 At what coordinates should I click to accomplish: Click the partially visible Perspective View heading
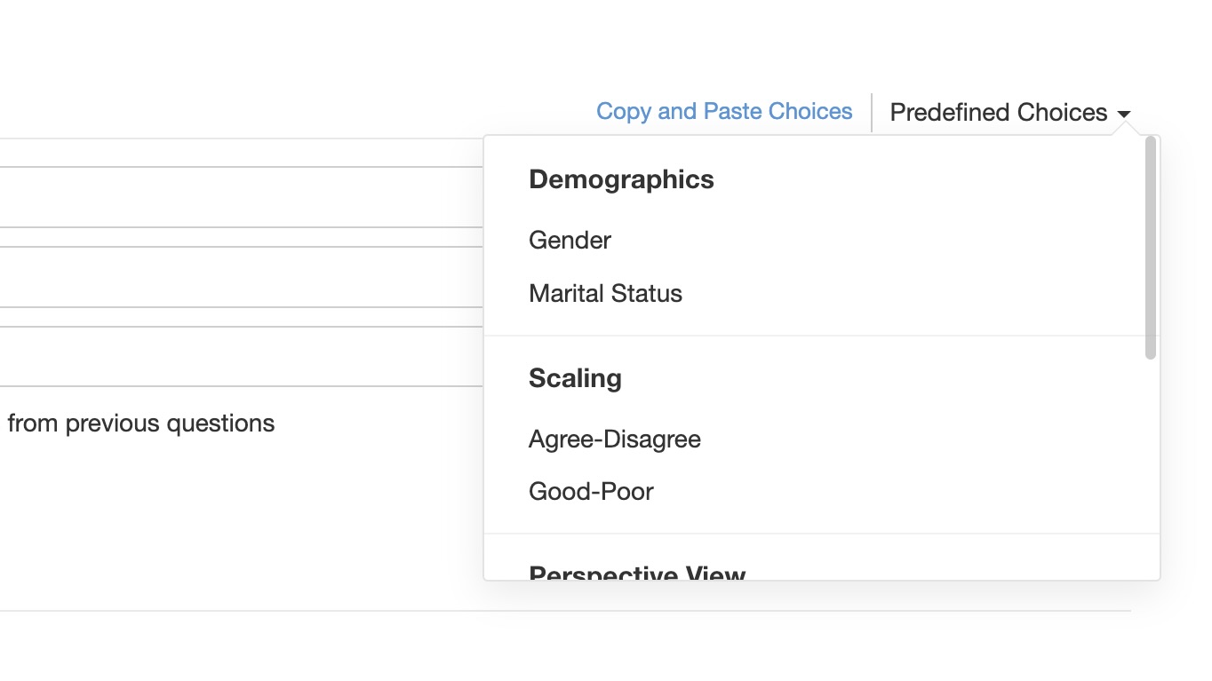tap(636, 573)
